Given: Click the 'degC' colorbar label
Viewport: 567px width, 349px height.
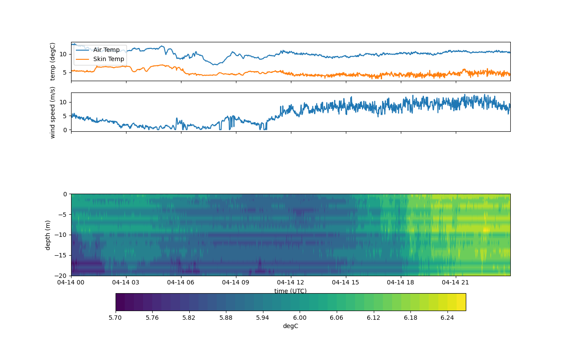Looking at the screenshot, I should tap(290, 326).
